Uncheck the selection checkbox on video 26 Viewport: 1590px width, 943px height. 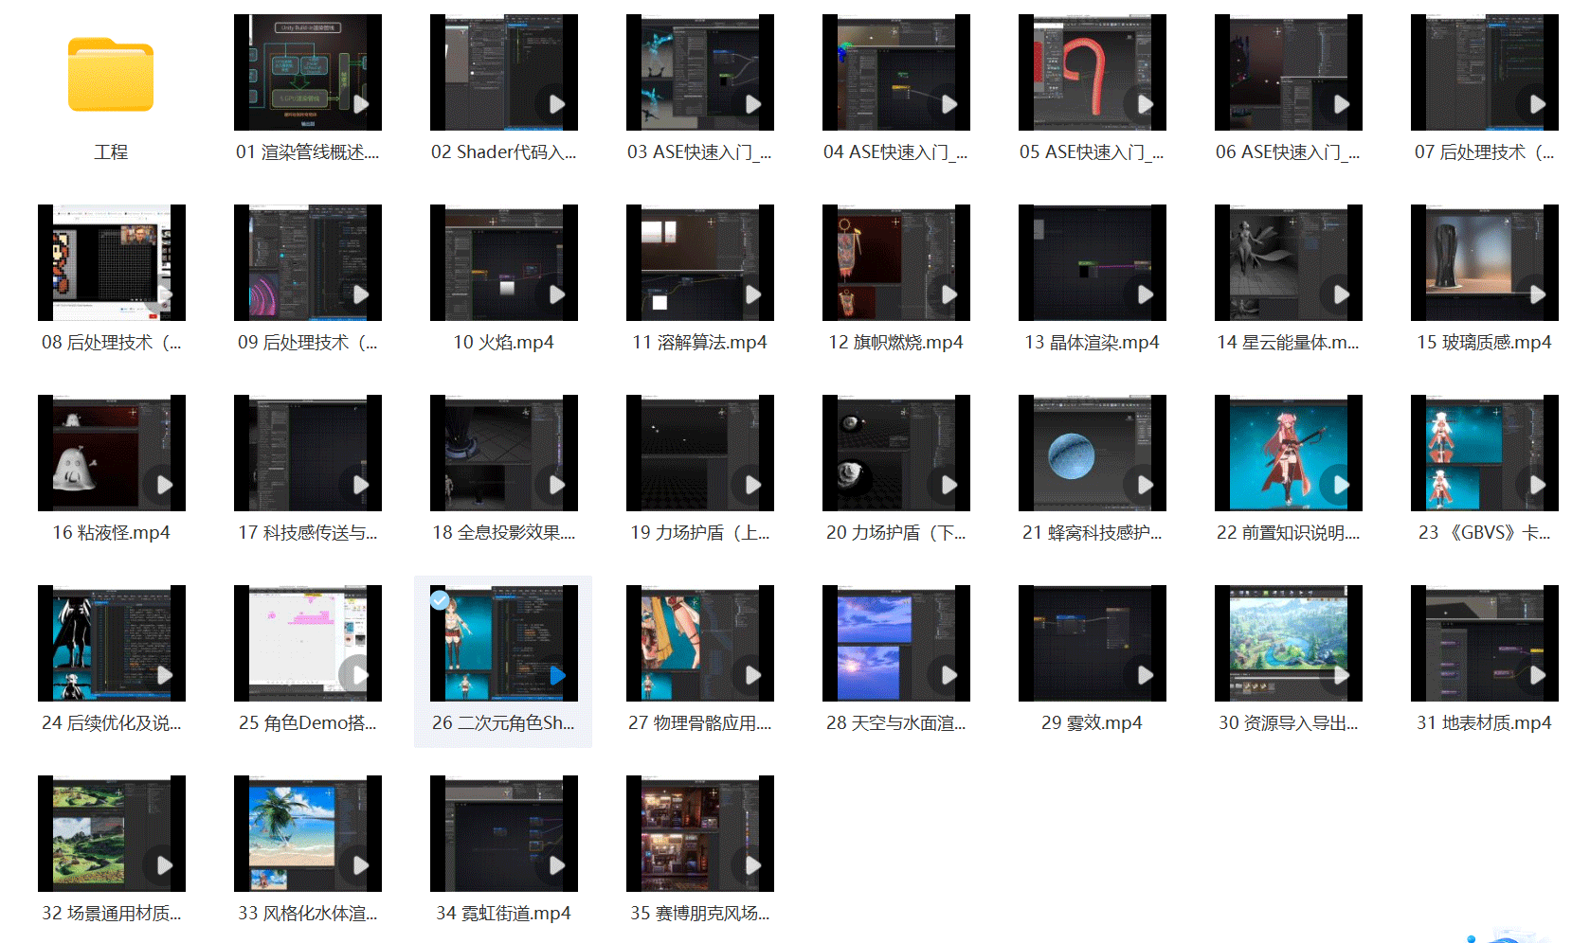click(440, 600)
